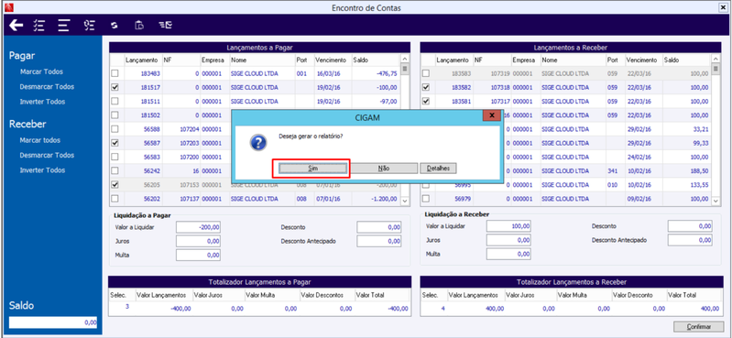Click Marcar todos under Receber
The image size is (732, 338).
(40, 140)
